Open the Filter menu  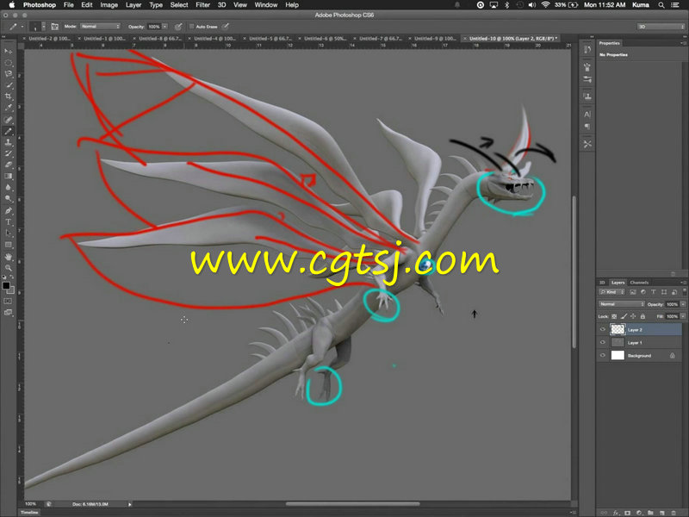[202, 5]
